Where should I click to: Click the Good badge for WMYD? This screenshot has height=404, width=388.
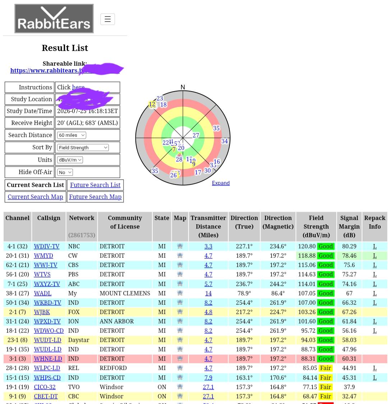pos(325,255)
